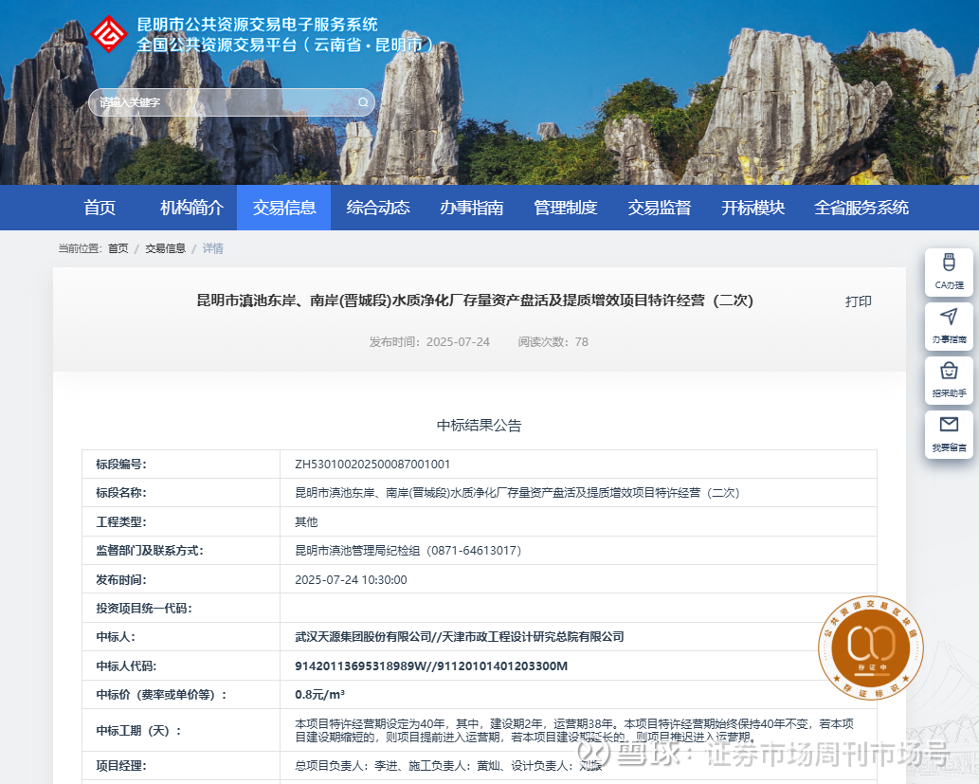The image size is (979, 784).
Task: Select the 交易信息 navigation tab
Action: [284, 208]
